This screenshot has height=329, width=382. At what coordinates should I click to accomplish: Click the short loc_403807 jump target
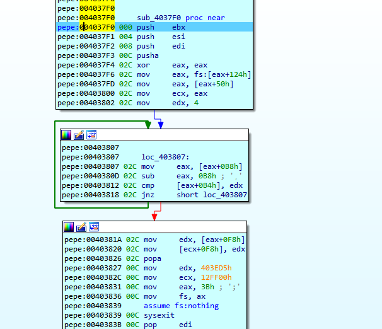point(212,195)
